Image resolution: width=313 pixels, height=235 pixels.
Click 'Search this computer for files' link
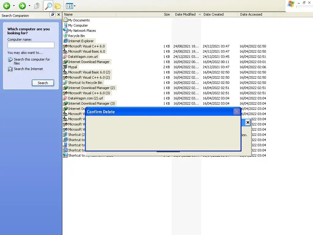(32, 61)
